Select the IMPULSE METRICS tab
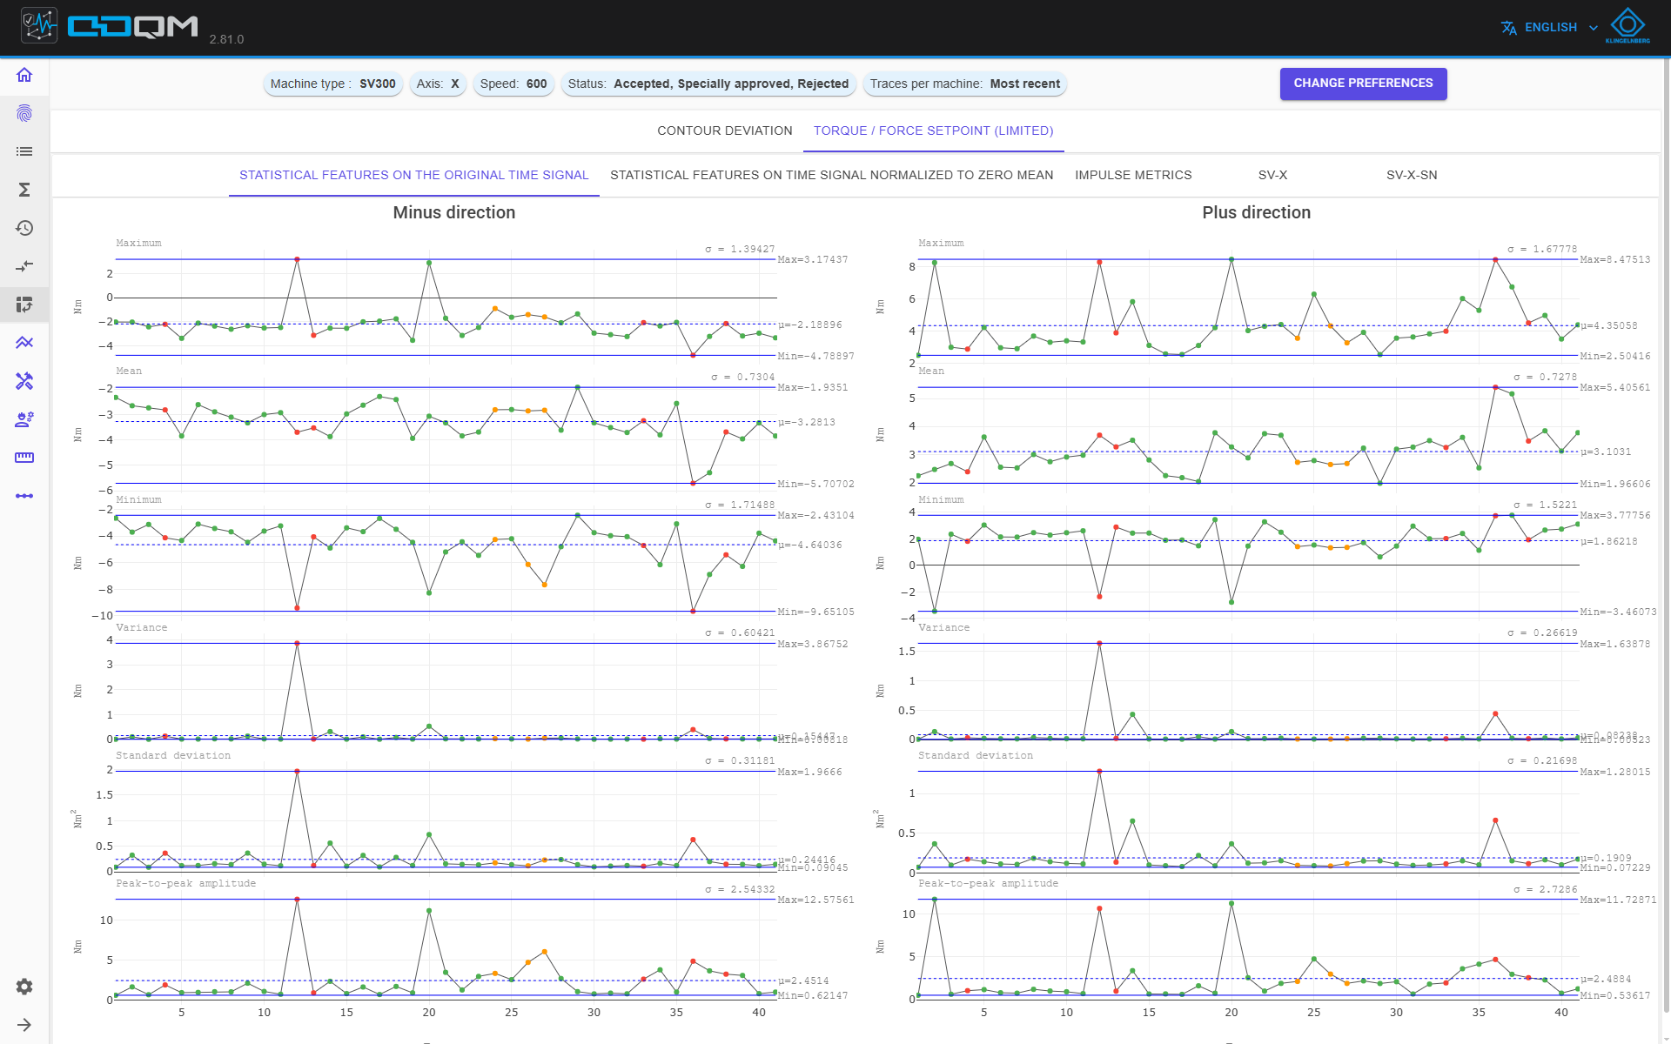 (1133, 175)
